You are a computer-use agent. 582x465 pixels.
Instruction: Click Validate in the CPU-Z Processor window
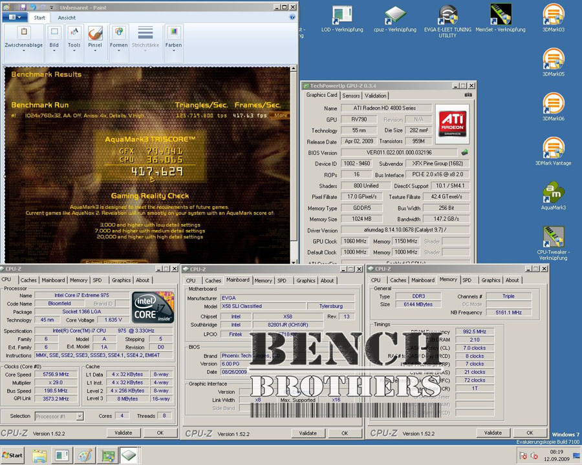(124, 433)
